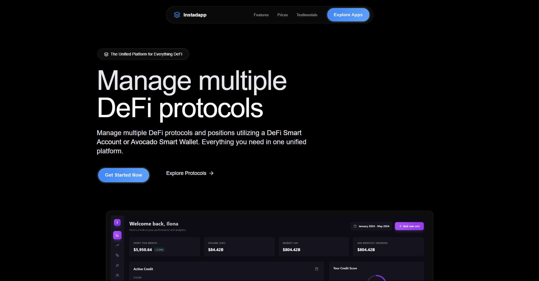Click the MARKET CAP label
The image size is (539, 281).
(x=290, y=243)
